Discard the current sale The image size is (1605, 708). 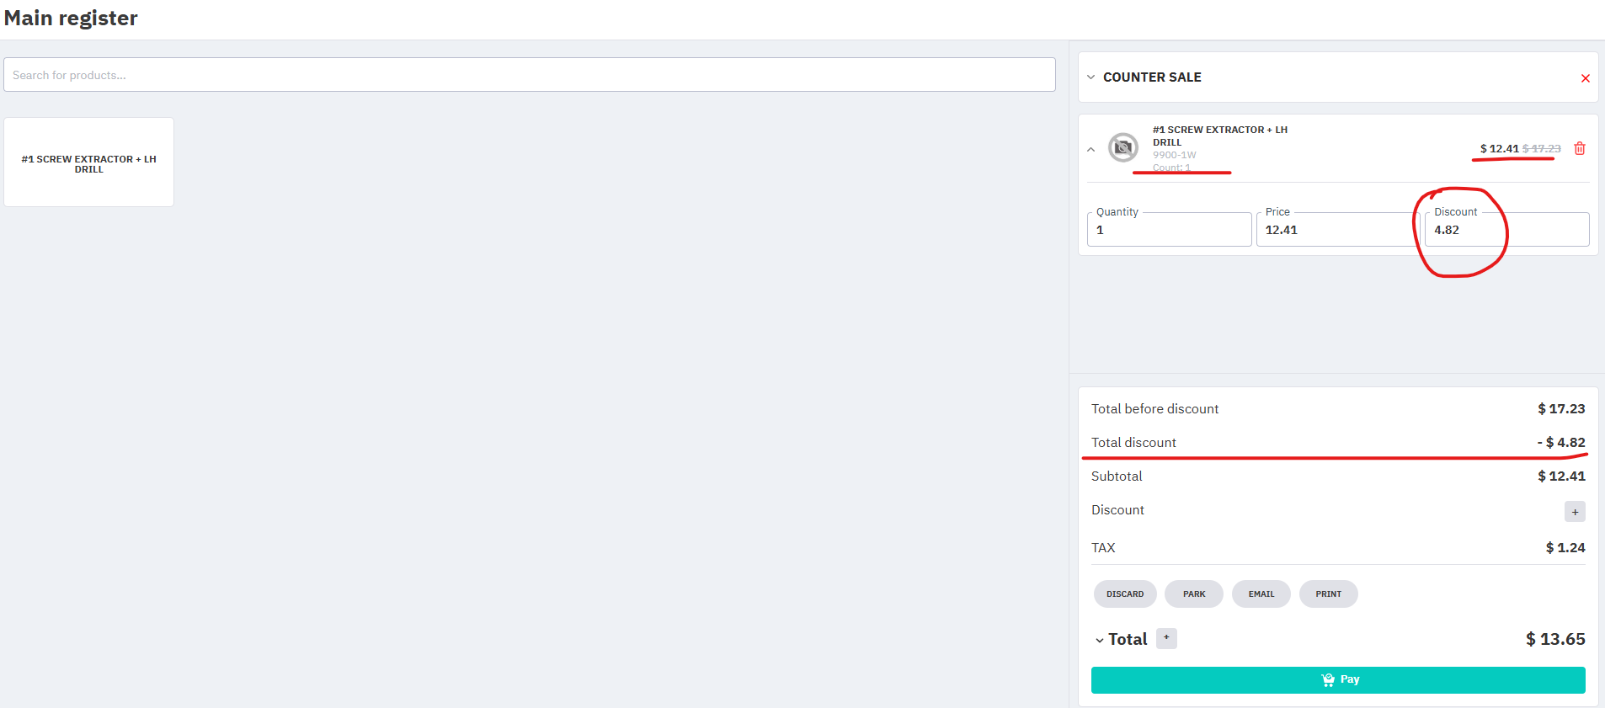tap(1124, 594)
